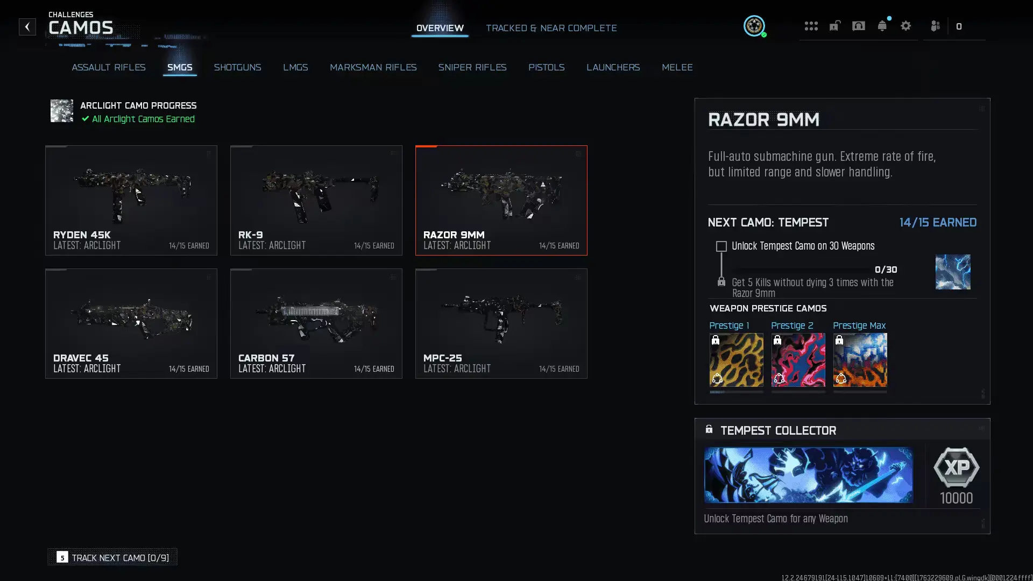Open the social party icon
Image resolution: width=1033 pixels, height=581 pixels.
935,26
